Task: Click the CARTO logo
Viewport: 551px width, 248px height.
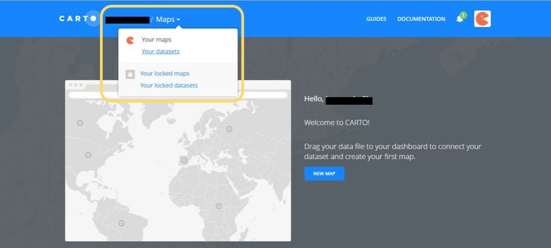Action: point(77,19)
